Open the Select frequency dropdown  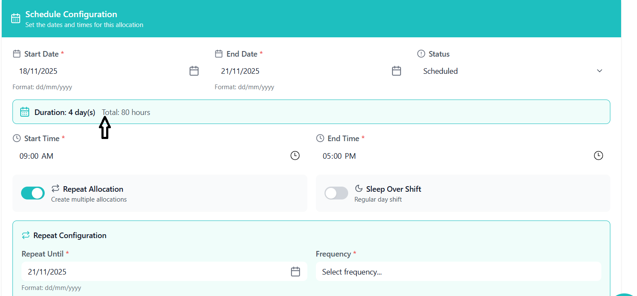pos(458,272)
